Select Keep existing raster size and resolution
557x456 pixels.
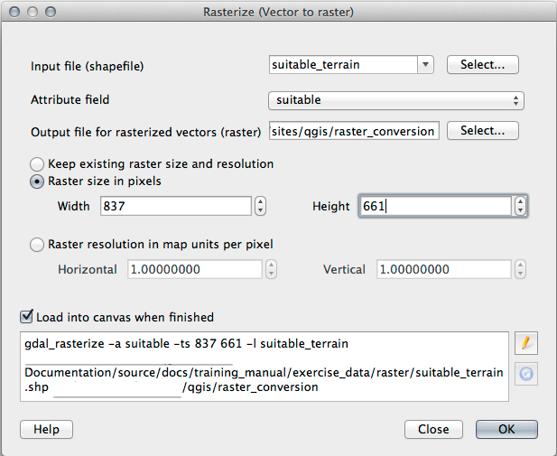37,164
